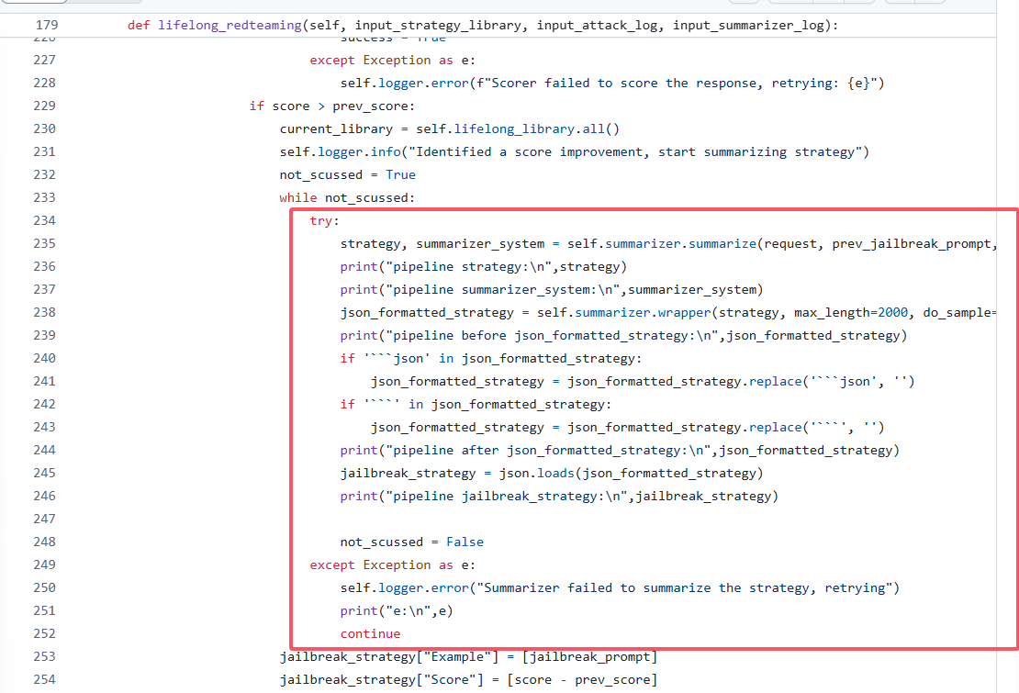Select line number 250
The image size is (1019, 693).
point(44,587)
